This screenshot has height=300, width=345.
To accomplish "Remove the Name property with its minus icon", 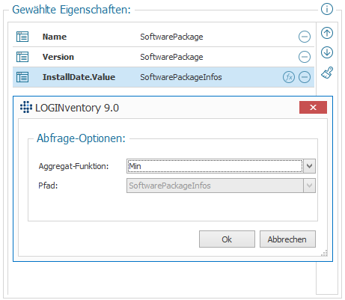I will [x=305, y=37].
